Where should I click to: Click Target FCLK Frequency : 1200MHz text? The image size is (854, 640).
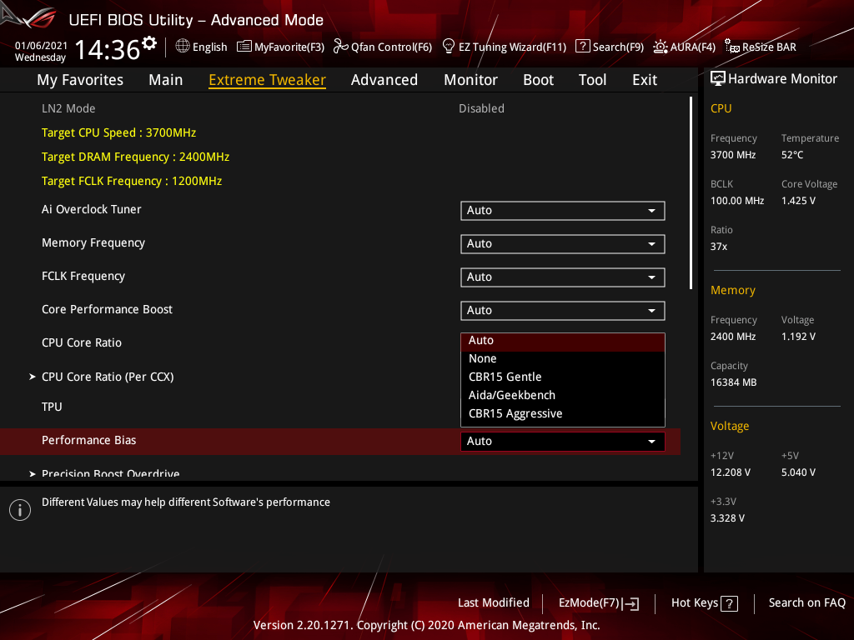pyautogui.click(x=132, y=181)
